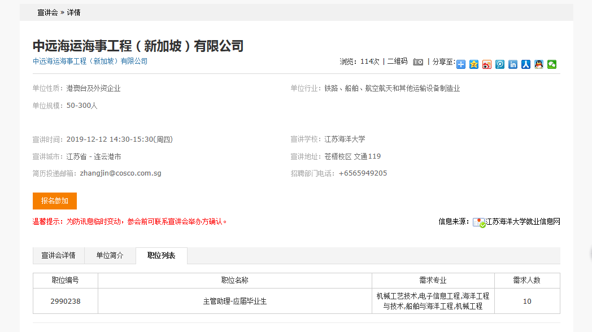
Task: Click the 浏览: 114次 view count
Action: 359,62
